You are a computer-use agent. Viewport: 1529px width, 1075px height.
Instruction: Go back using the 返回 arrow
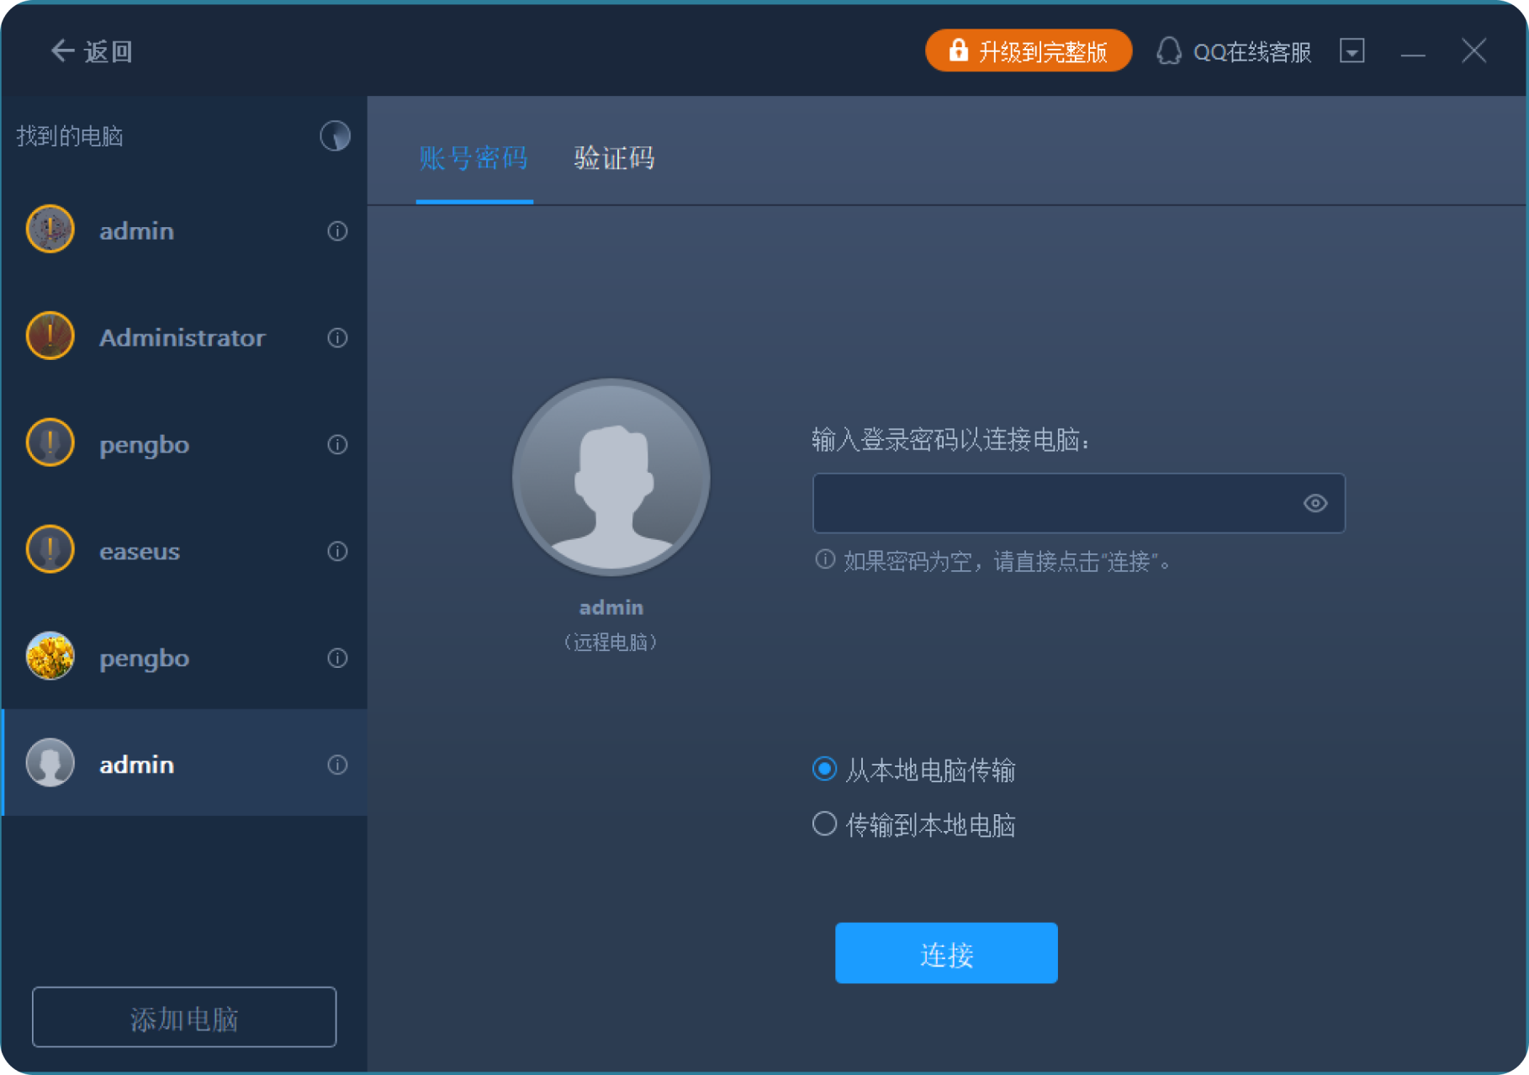coord(91,51)
